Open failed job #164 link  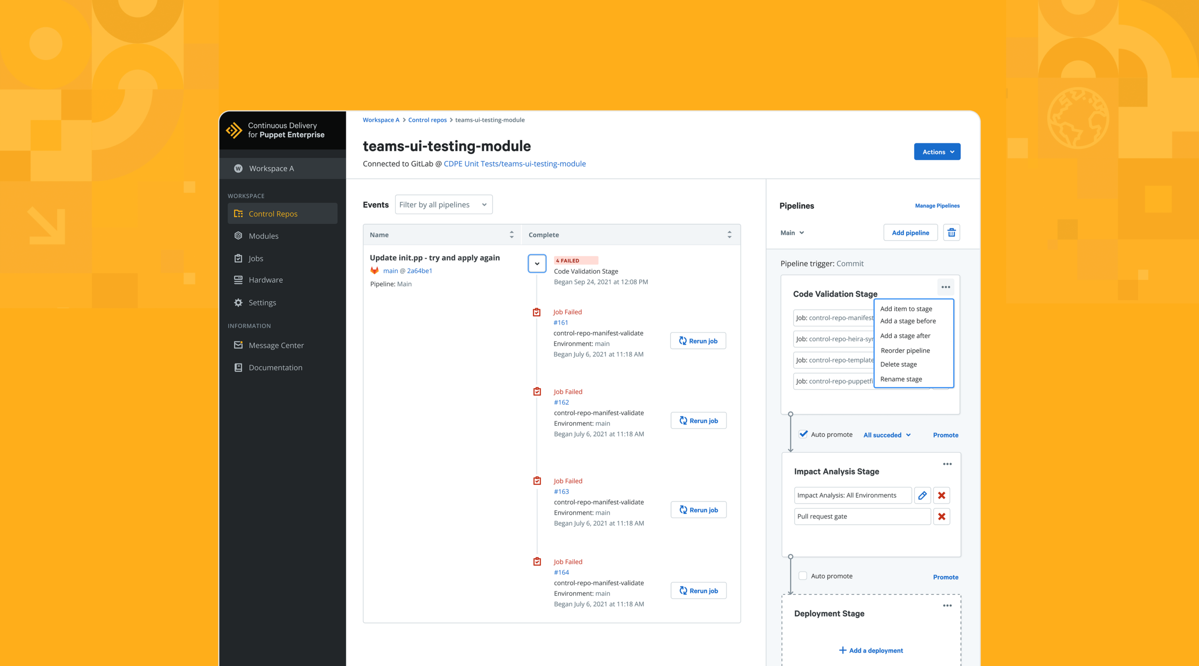tap(561, 572)
